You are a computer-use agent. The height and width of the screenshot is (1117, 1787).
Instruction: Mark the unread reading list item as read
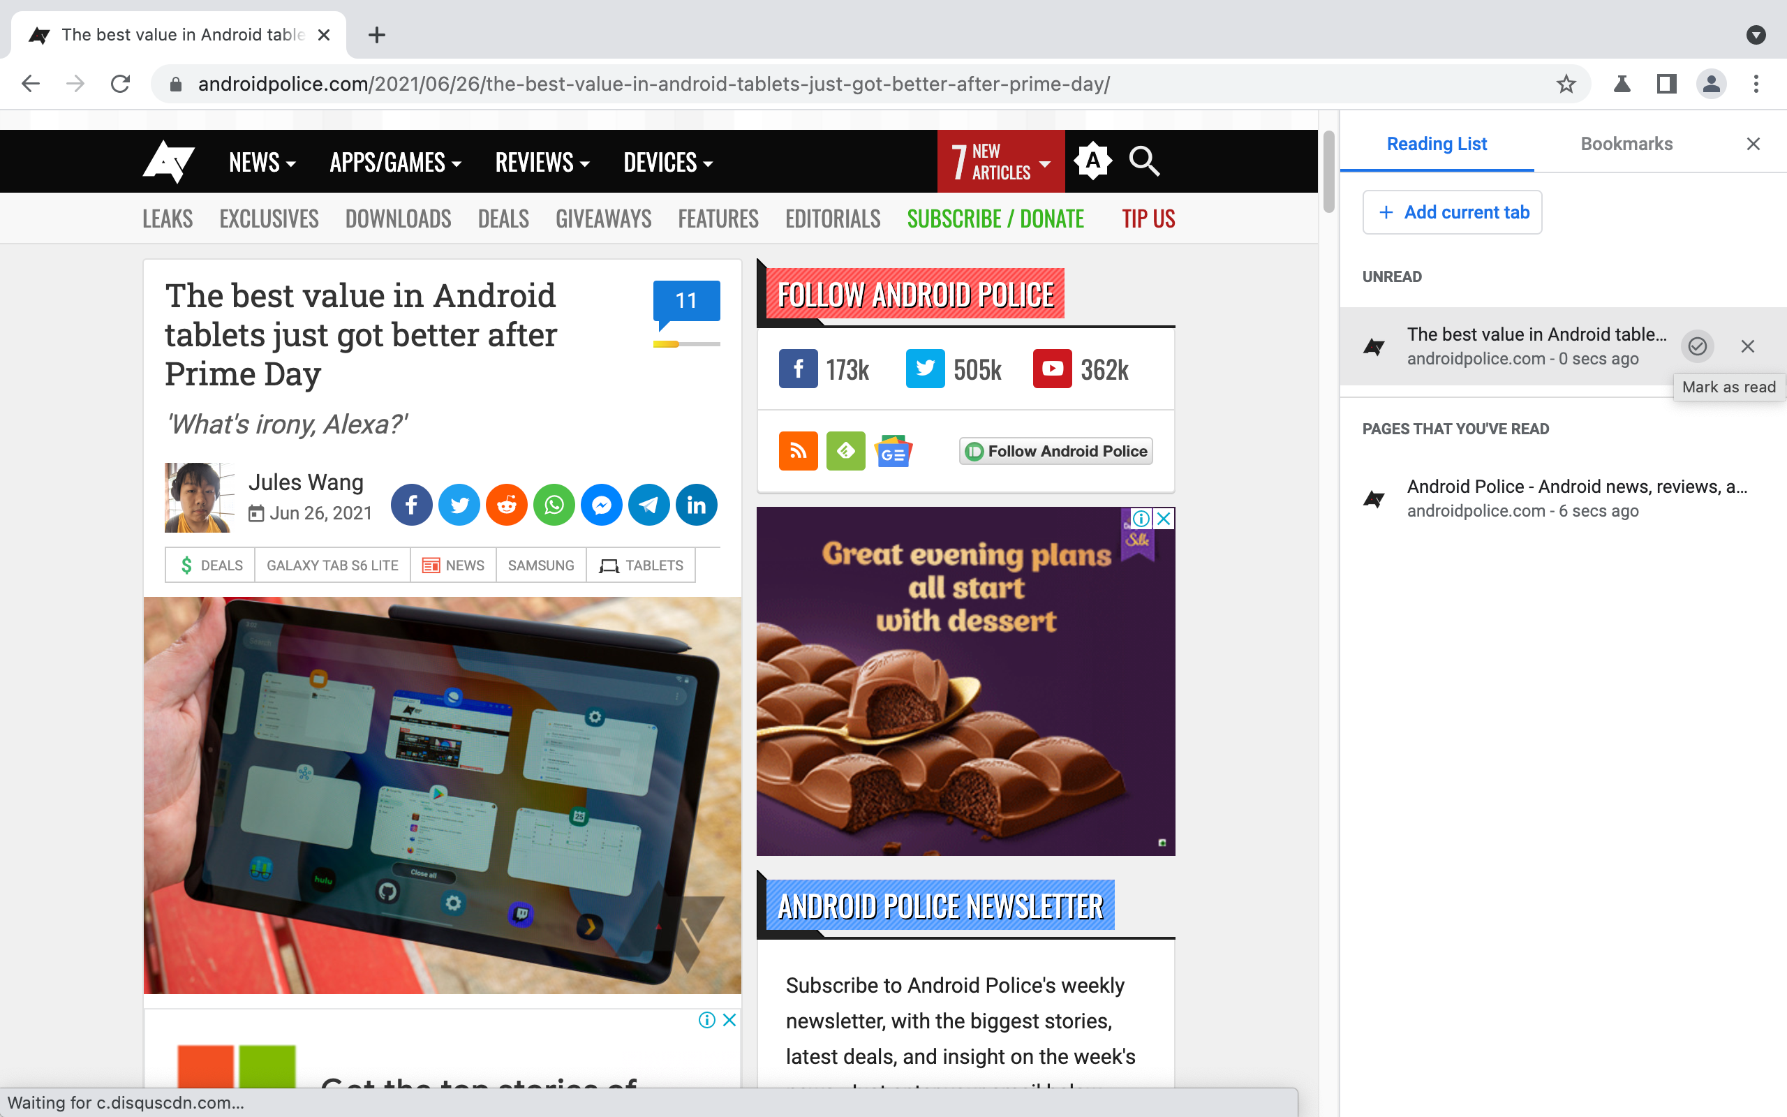coord(1697,346)
